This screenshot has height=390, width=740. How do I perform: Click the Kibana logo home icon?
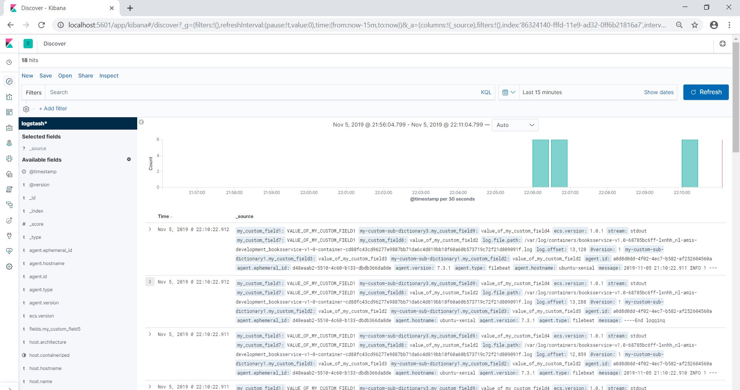tap(9, 44)
